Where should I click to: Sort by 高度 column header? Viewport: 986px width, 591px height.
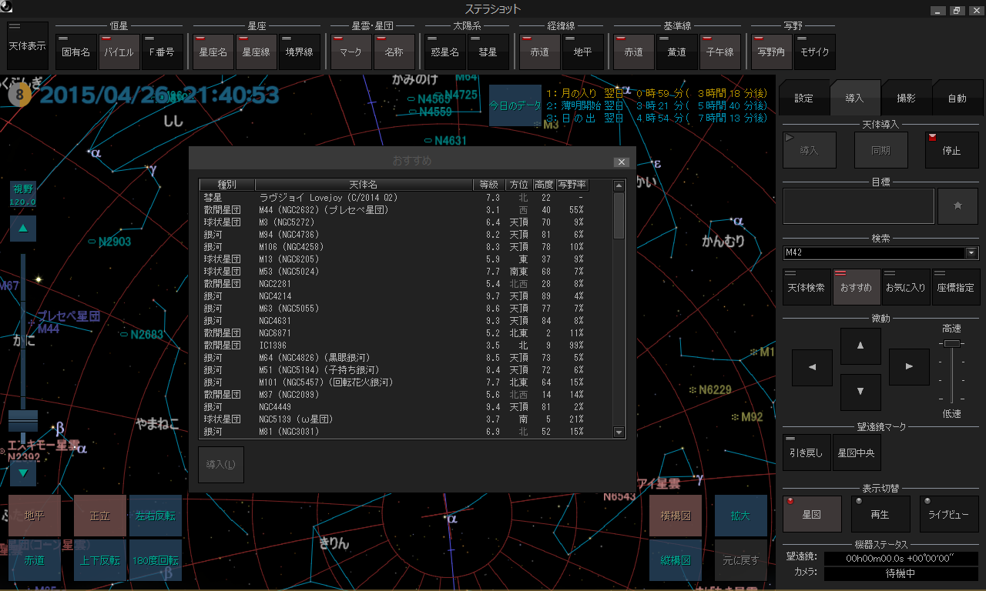pyautogui.click(x=544, y=185)
